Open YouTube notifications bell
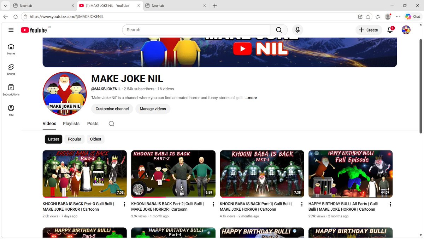424x239 pixels. 389,30
